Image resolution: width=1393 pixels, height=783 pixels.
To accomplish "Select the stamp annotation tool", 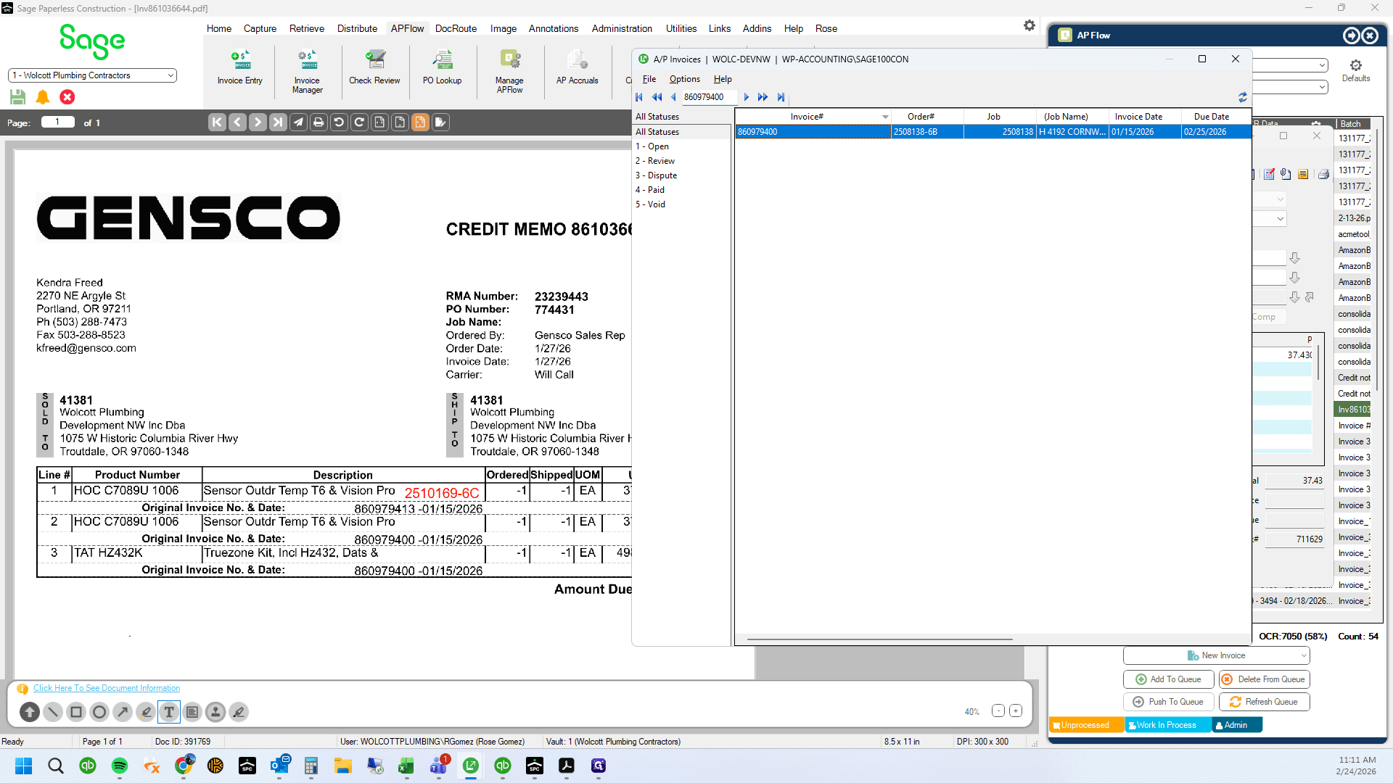I will [215, 712].
